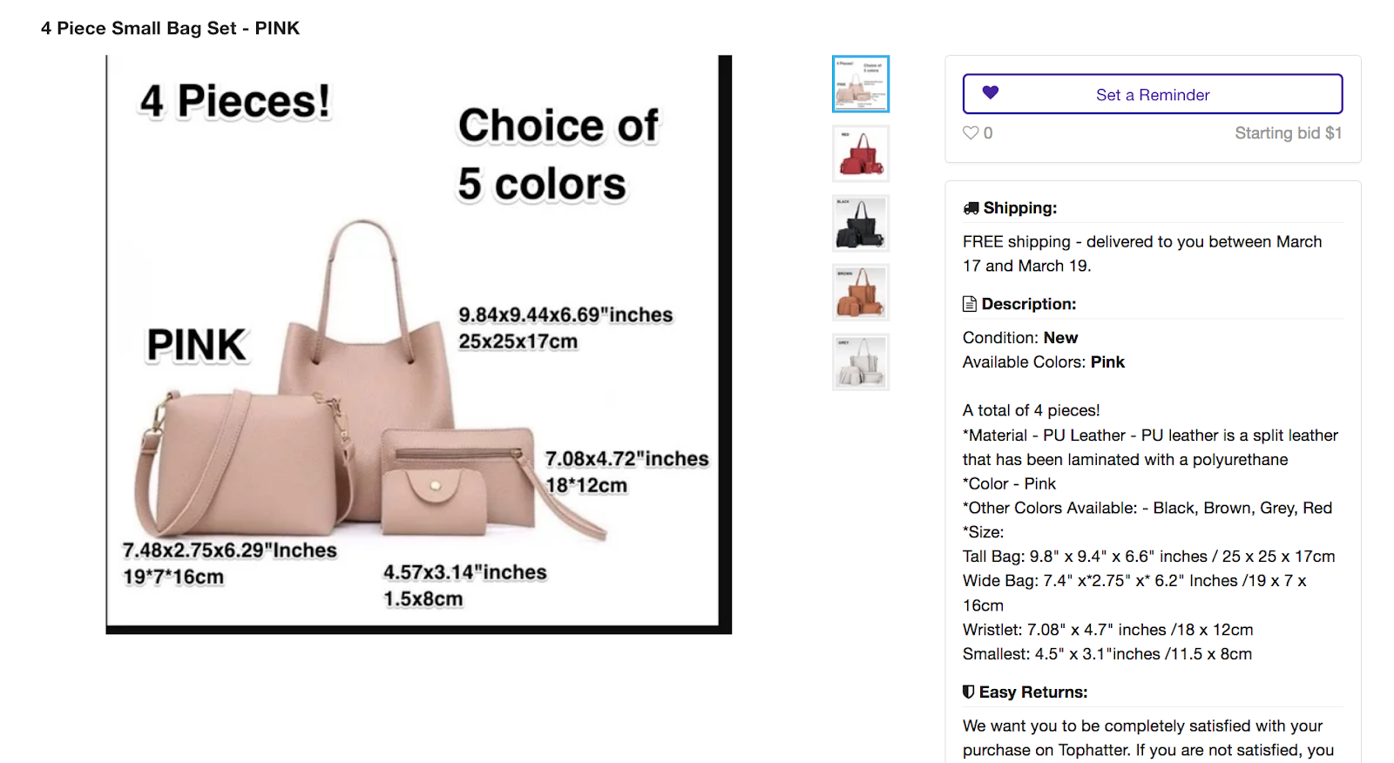Click the Set a Reminder button
The image size is (1394, 763).
pyautogui.click(x=1152, y=94)
